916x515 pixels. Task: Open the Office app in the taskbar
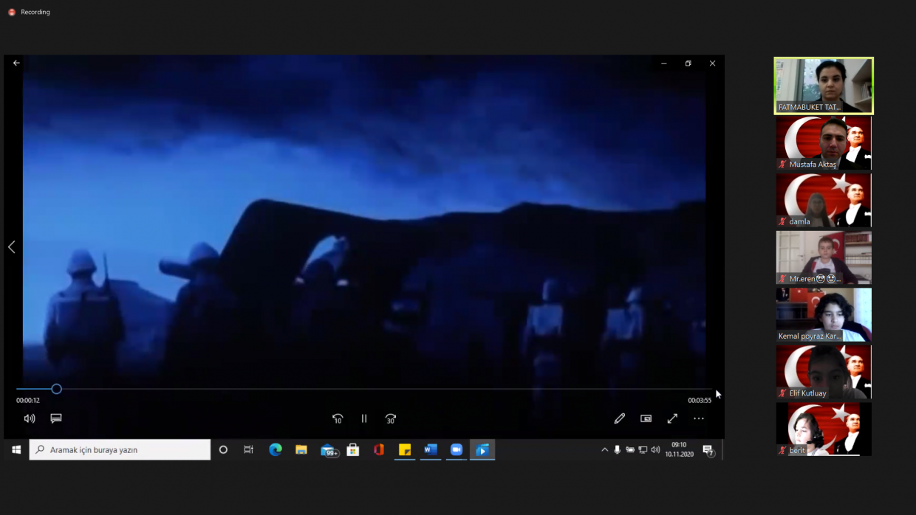pyautogui.click(x=379, y=449)
